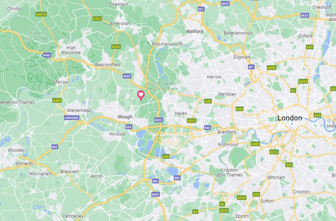Click the A205 road shield near Richmond
Image resolution: width=336 pixels, height=221 pixels.
tap(255, 144)
